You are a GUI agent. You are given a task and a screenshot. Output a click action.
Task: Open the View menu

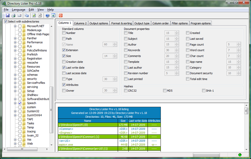pyautogui.click(x=40, y=10)
